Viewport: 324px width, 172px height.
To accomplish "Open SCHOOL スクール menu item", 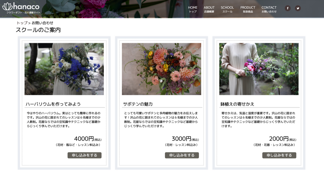I will click(x=227, y=9).
